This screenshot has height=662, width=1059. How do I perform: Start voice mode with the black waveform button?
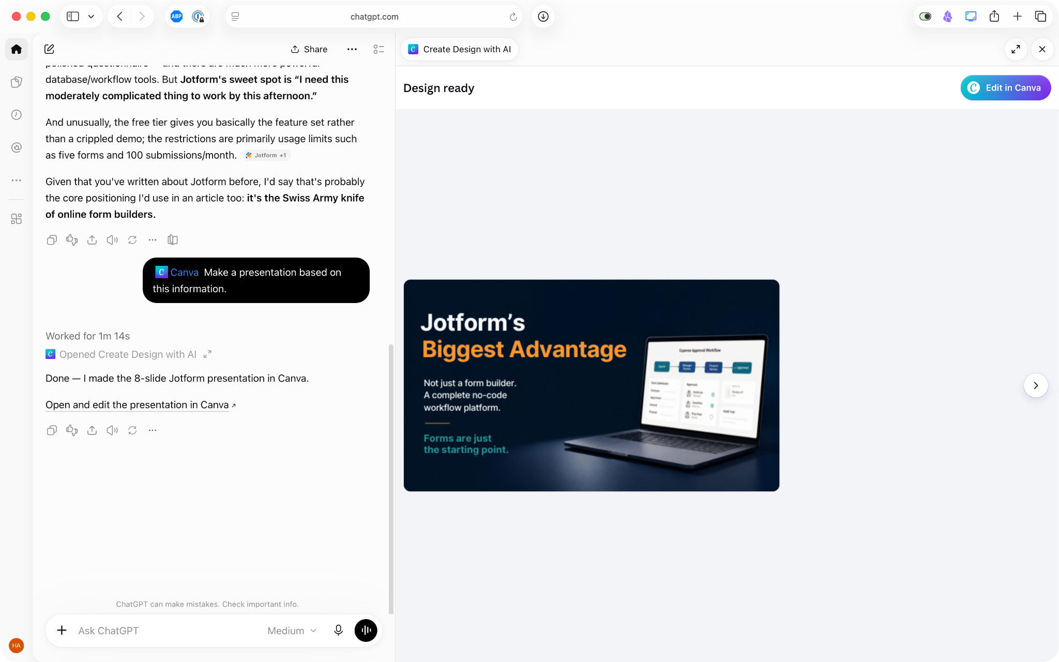pos(366,630)
